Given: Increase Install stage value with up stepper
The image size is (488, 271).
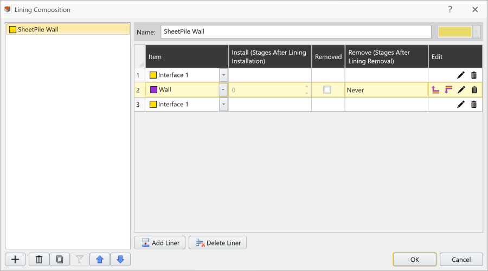Looking at the screenshot, I should tap(307, 87).
